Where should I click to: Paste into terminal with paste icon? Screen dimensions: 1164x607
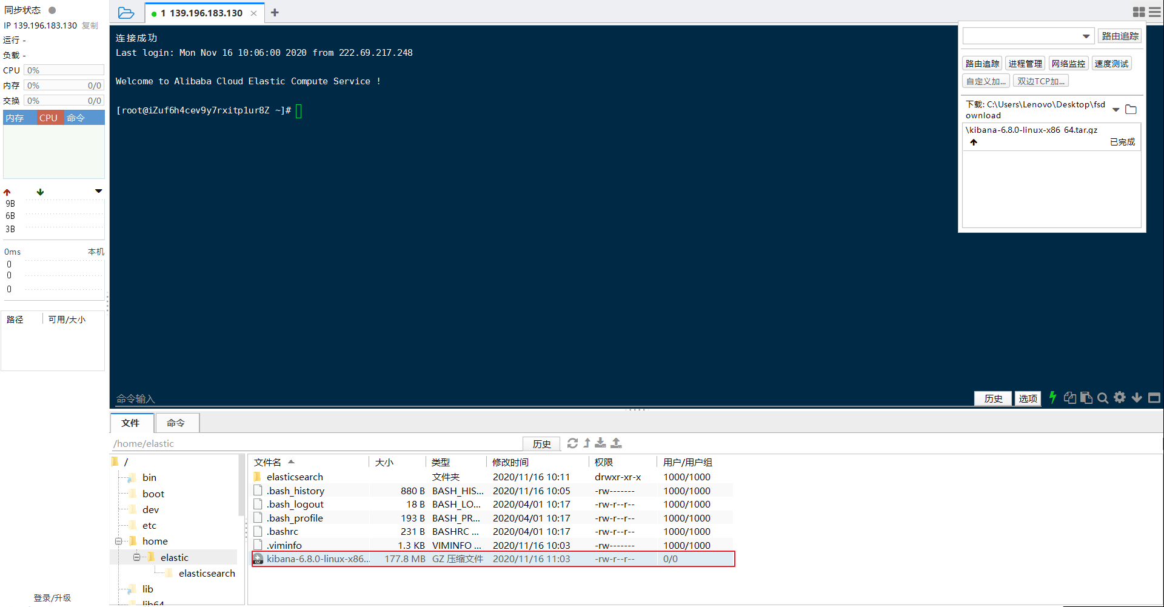click(x=1086, y=398)
